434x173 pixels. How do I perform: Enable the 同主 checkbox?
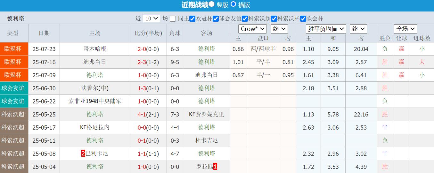173,19
